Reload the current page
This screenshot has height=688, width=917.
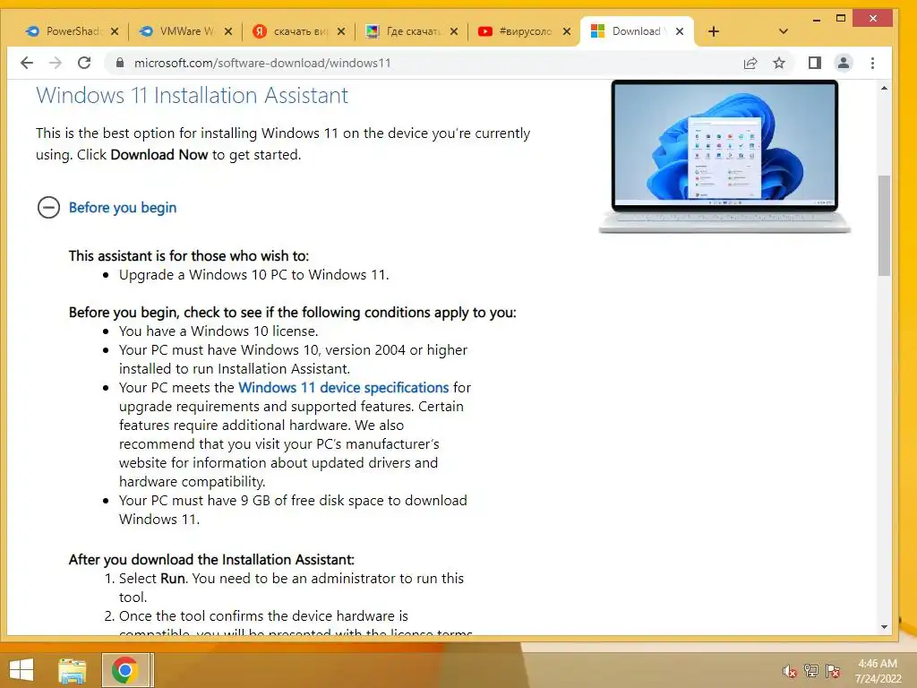point(84,63)
